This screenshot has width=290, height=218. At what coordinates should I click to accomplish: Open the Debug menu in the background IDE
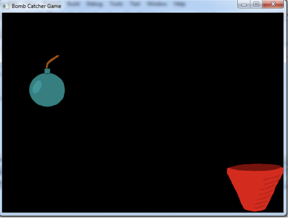click(x=95, y=4)
